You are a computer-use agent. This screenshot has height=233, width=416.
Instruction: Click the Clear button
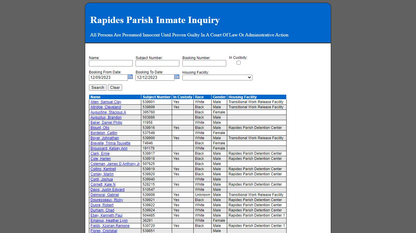[x=115, y=87]
